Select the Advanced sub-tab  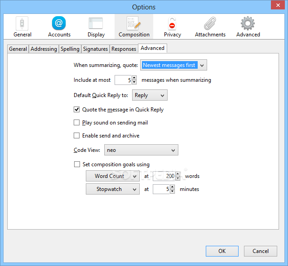tap(152, 48)
